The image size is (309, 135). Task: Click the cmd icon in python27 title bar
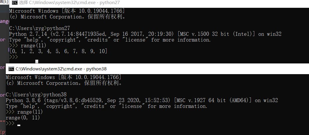click(x=14, y=3)
